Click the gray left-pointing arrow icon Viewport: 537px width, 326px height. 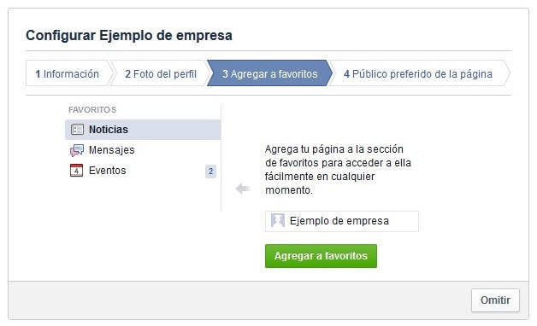point(243,188)
